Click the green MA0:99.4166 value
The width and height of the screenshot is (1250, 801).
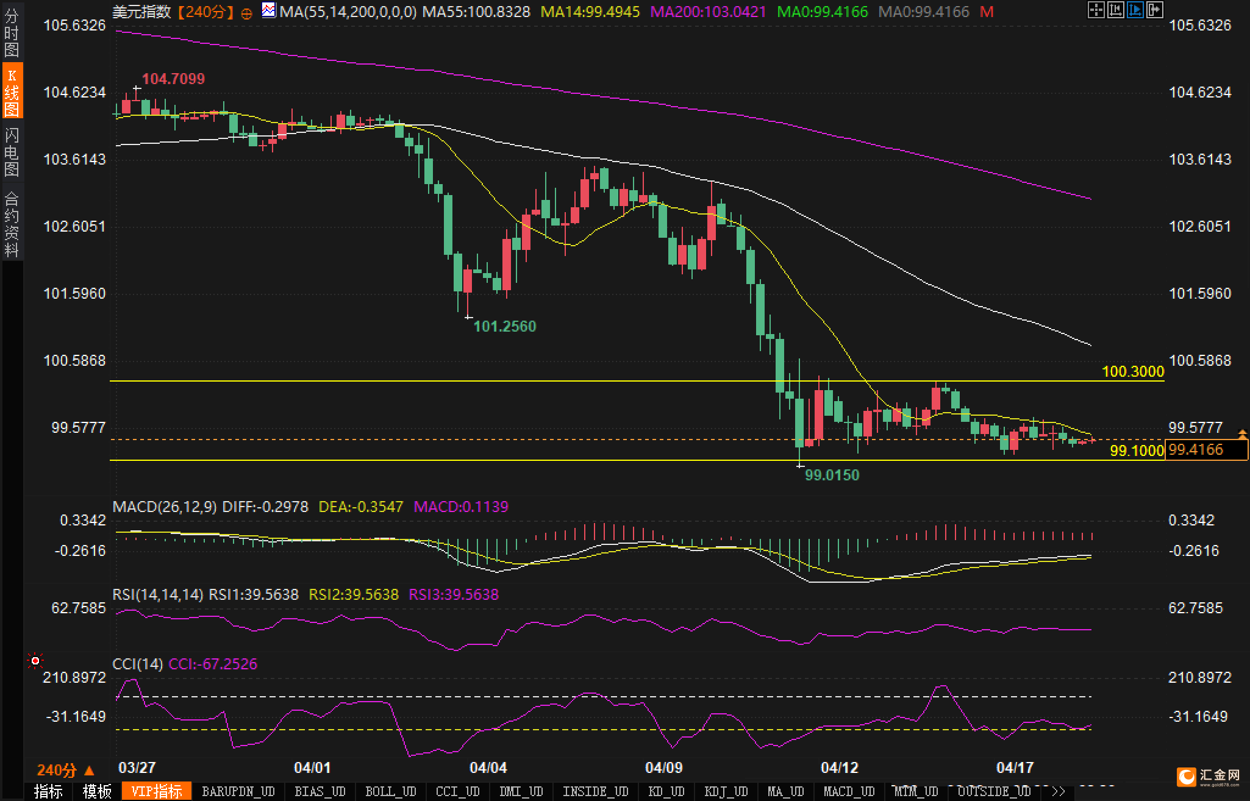pyautogui.click(x=823, y=12)
